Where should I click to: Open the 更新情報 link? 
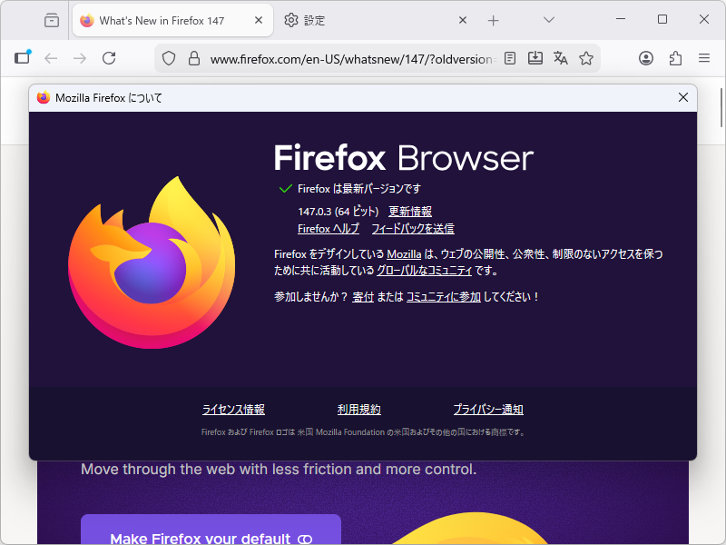[410, 211]
